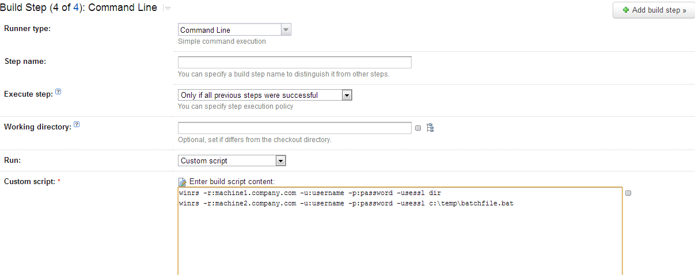
Task: Click the help icon beside Working directory
Action: click(x=77, y=125)
